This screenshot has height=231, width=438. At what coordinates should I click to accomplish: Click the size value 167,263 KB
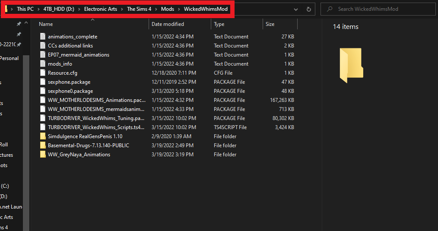point(282,100)
